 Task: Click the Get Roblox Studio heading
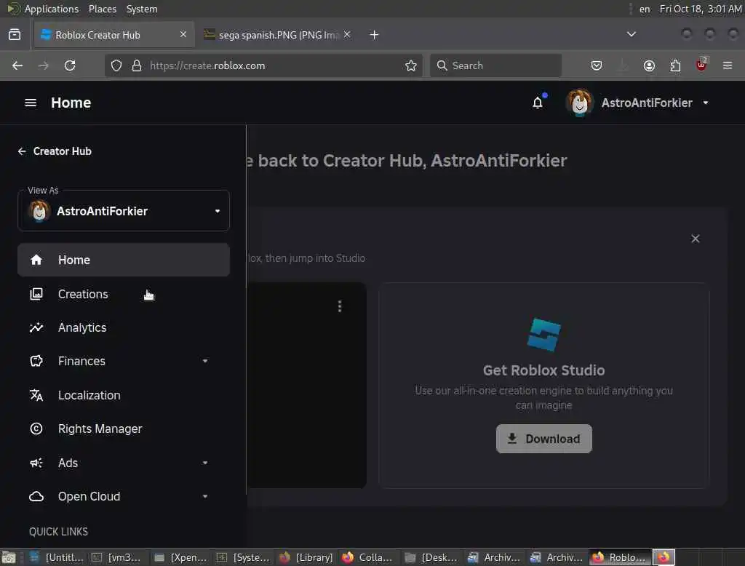click(x=544, y=370)
